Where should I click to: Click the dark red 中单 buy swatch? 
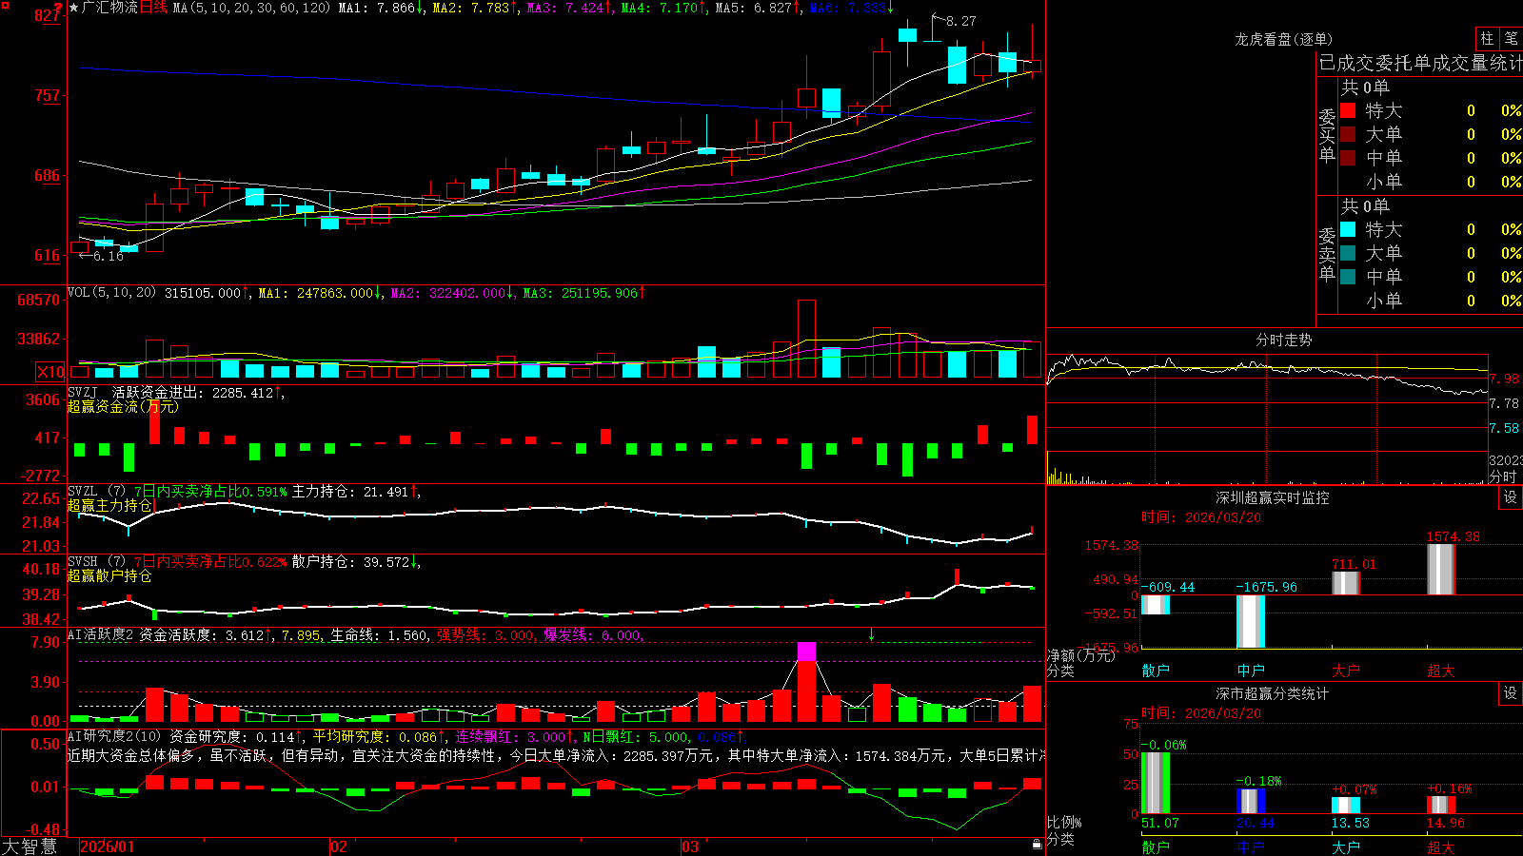coord(1348,158)
